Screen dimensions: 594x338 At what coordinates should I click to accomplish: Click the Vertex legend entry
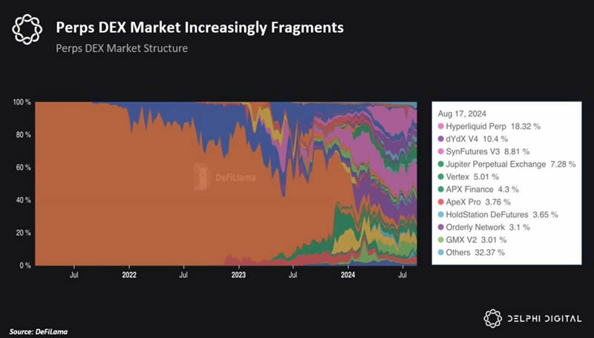tap(469, 176)
